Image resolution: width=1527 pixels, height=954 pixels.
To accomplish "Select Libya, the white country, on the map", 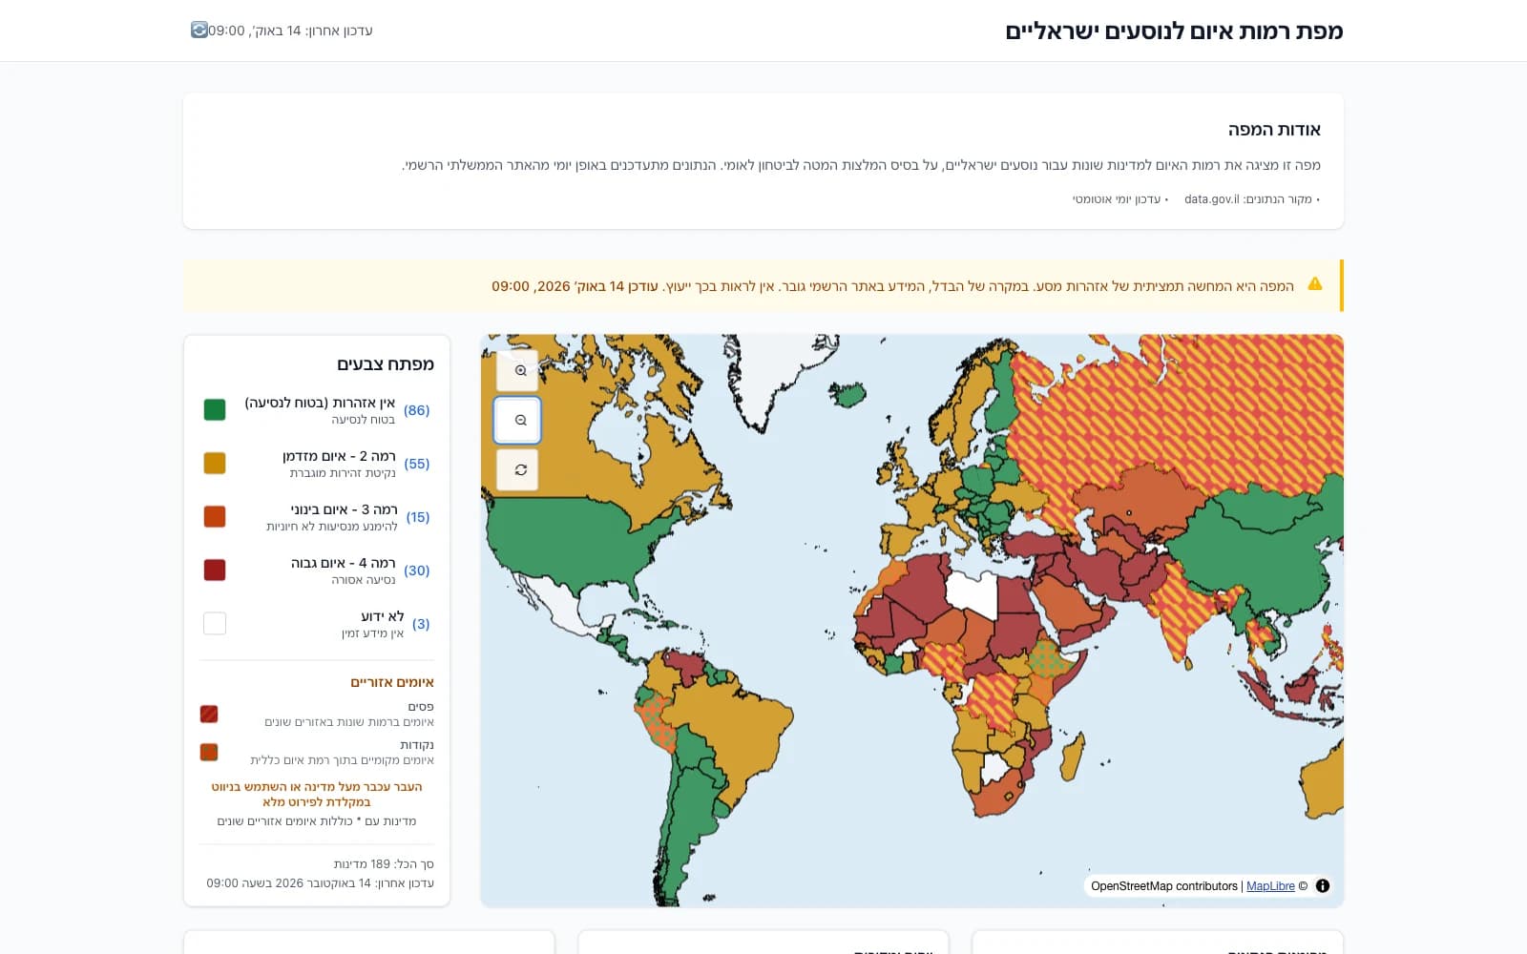I will [x=972, y=593].
